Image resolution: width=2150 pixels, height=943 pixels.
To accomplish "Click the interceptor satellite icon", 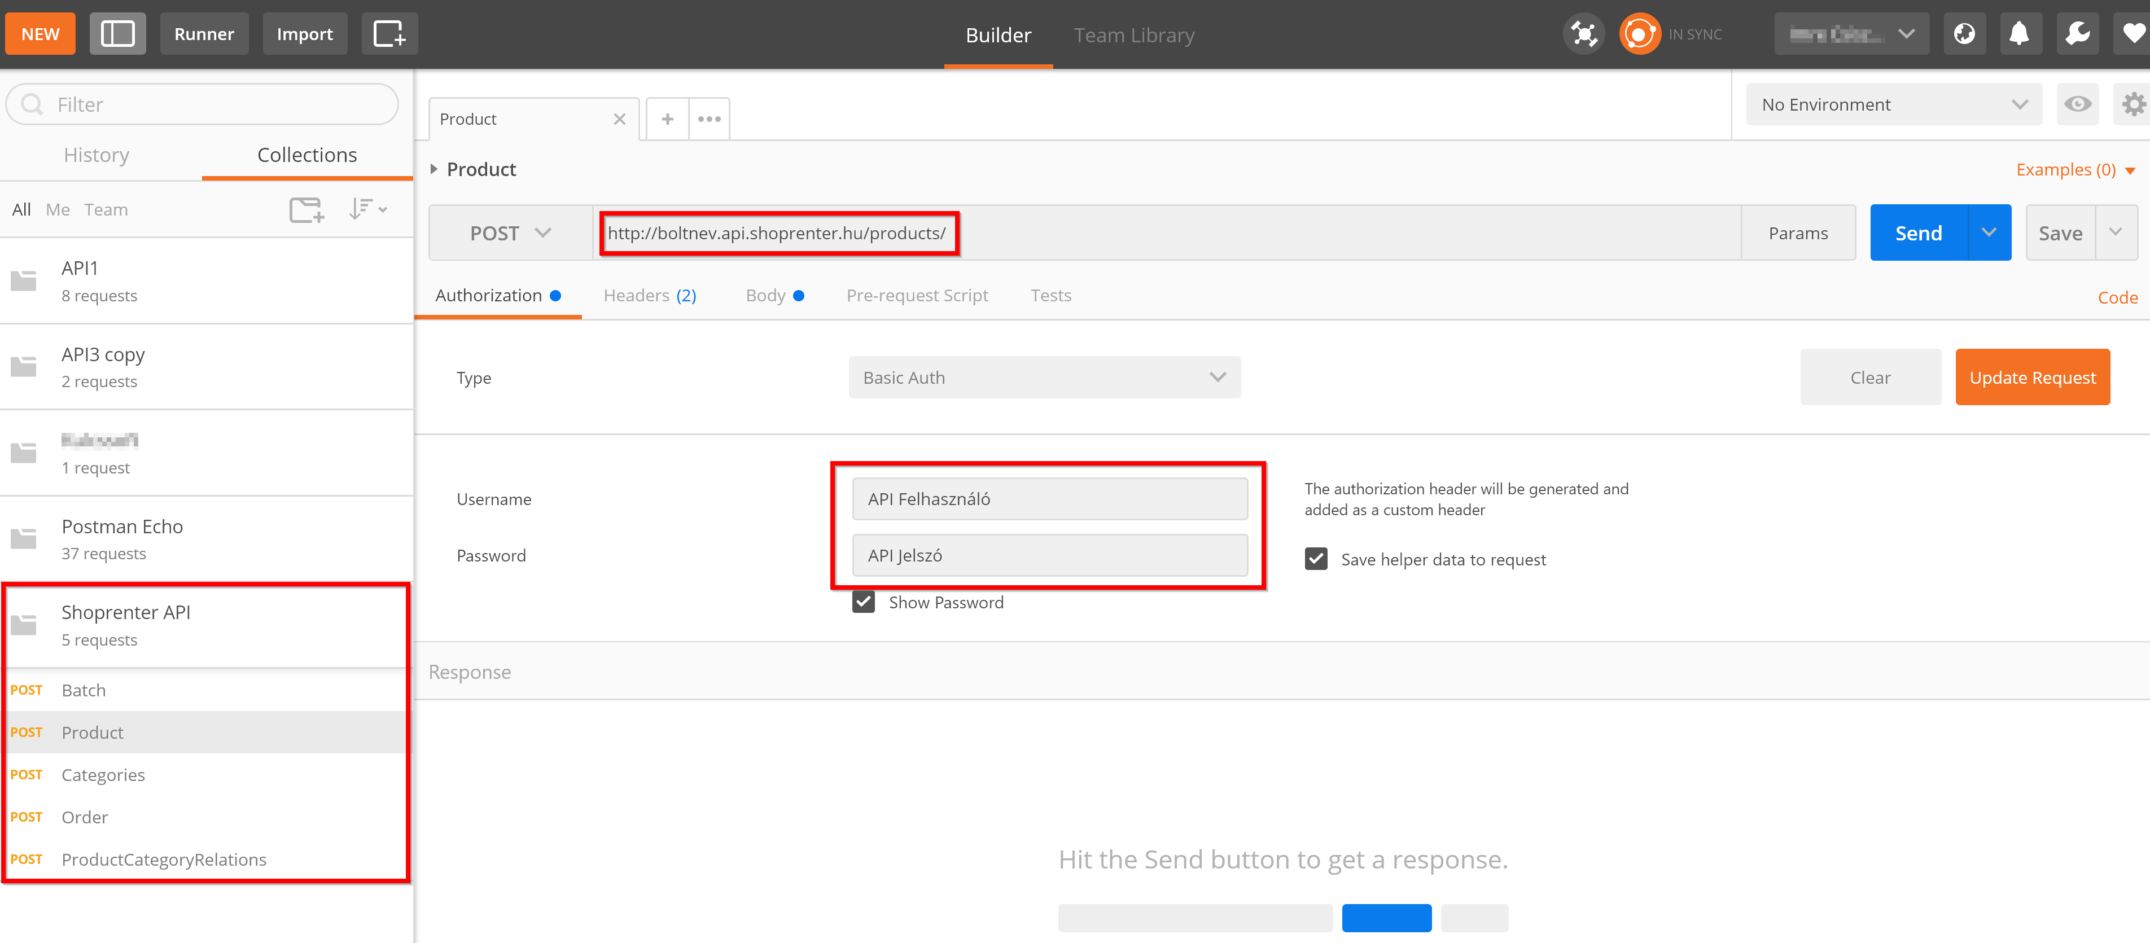I will click(1583, 34).
